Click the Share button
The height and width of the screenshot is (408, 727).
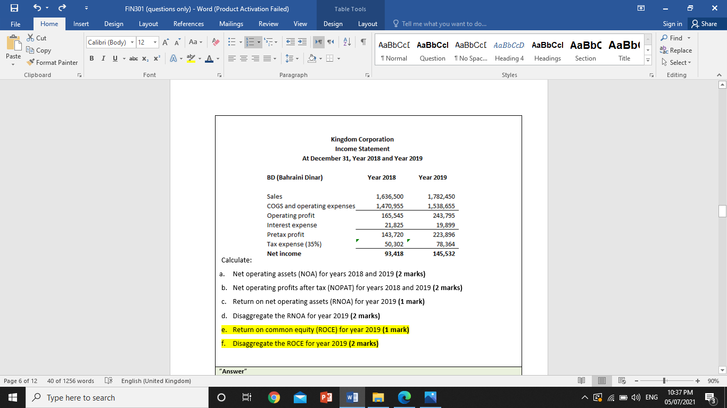(704, 24)
